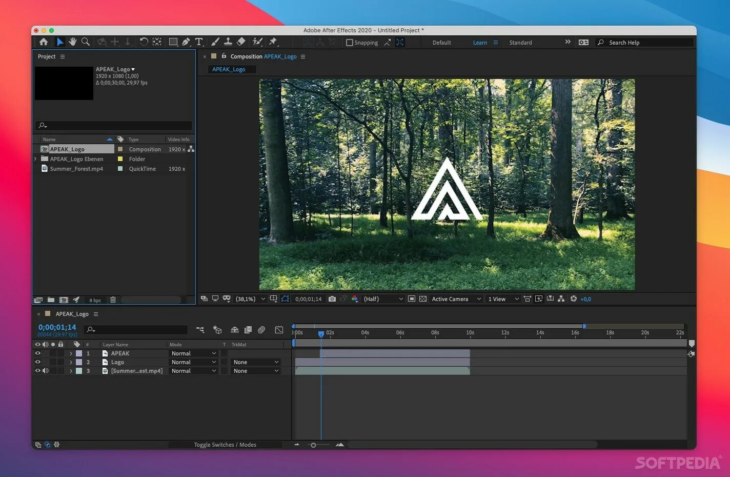
Task: Click the Draft 3D icon in timeline
Action: [x=217, y=330]
